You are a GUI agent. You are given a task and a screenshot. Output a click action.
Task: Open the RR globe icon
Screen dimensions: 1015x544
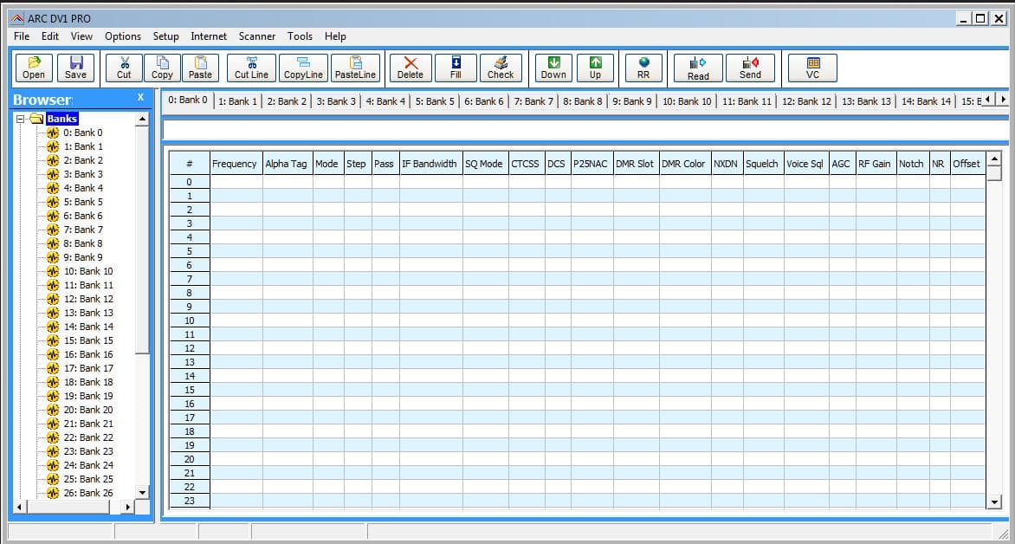pos(643,68)
